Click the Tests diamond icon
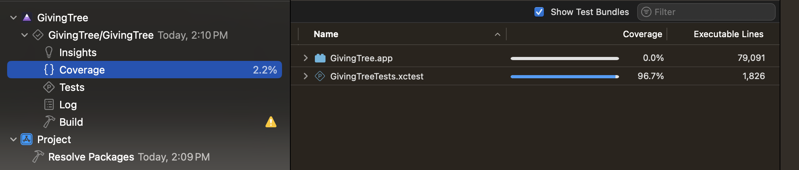799x170 pixels. 49,87
